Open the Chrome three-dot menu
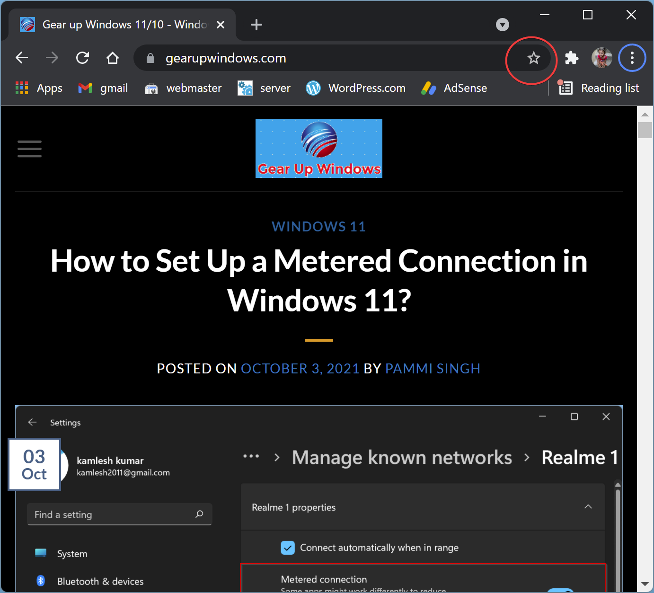Screen dimensions: 654x593 tap(632, 58)
